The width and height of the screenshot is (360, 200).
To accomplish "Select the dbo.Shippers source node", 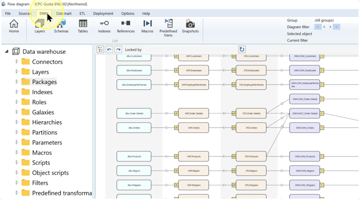I will (x=134, y=185).
